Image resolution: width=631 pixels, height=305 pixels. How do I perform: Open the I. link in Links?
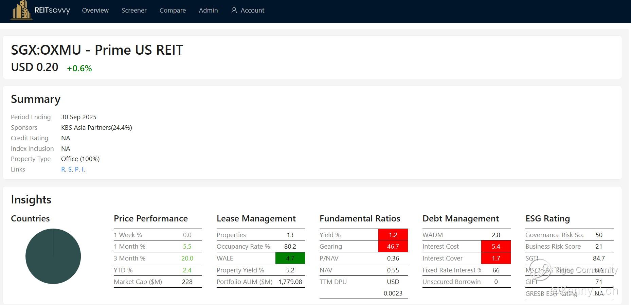(83, 169)
